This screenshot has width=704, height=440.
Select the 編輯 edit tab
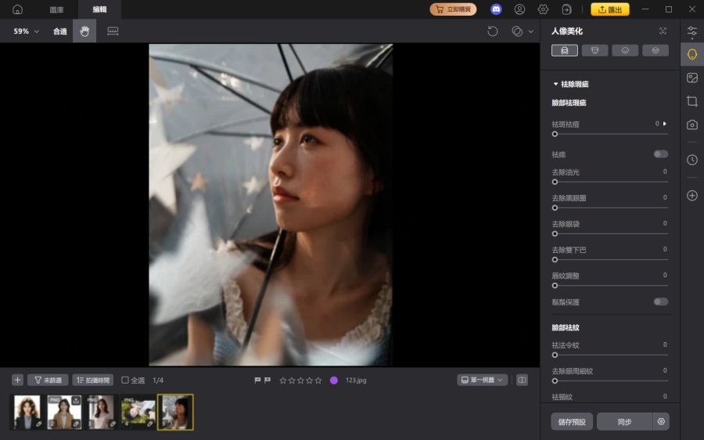tap(99, 9)
